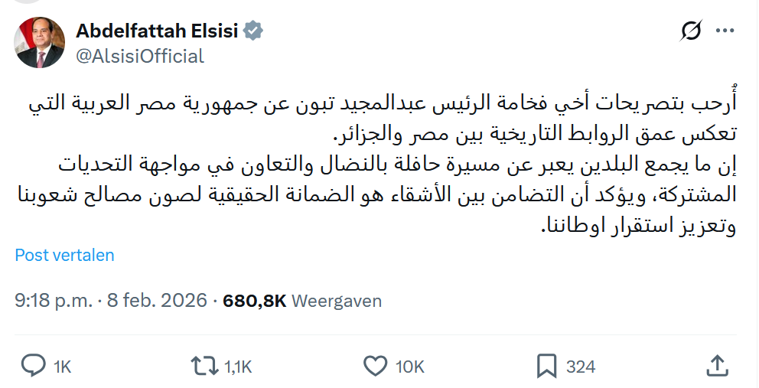
Task: Click the 324 bookmarks count
Action: 581,367
